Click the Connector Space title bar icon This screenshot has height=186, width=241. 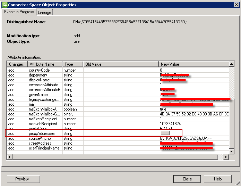(x=5, y=5)
